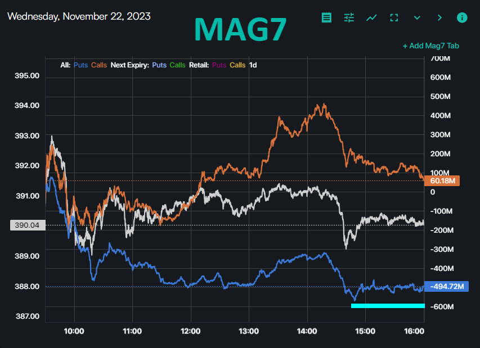The height and width of the screenshot is (348, 480).
Task: Click the 600M right axis label
Action: (x=440, y=78)
